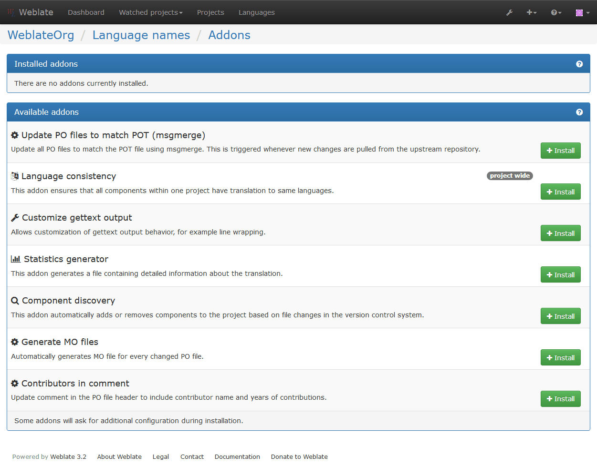Open the plus add-new dropdown
This screenshot has width=597, height=466.
pyautogui.click(x=532, y=12)
